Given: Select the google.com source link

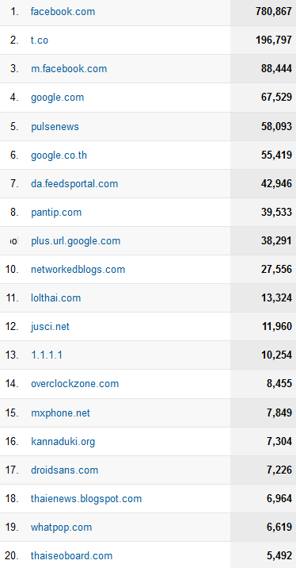Looking at the screenshot, I should 58,98.
